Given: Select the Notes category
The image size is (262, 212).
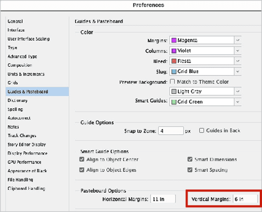Looking at the screenshot, I should pos(13,127).
